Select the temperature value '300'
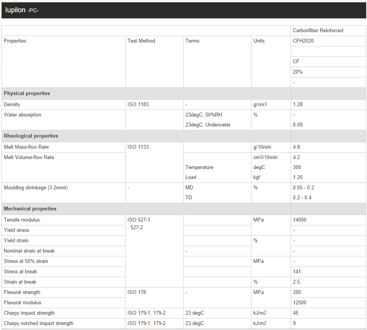Screen dimensions: 367x330 point(297,167)
